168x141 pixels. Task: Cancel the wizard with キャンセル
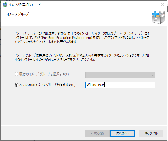(151, 134)
